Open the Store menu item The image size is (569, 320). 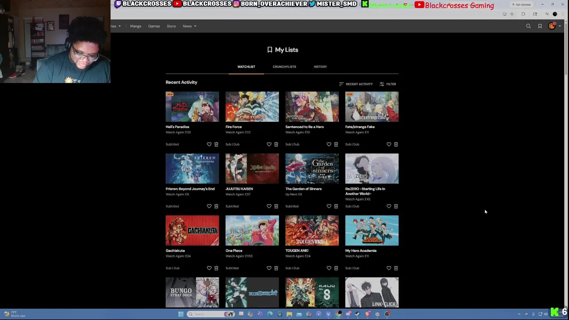click(171, 26)
